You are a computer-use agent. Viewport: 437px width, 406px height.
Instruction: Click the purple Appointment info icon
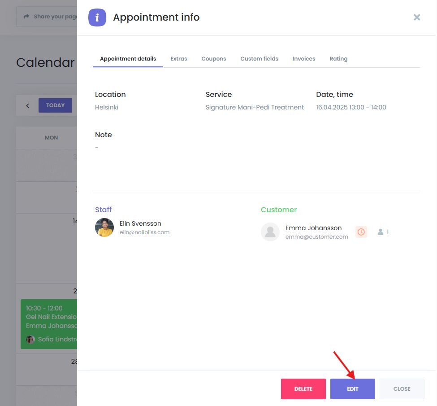97,17
